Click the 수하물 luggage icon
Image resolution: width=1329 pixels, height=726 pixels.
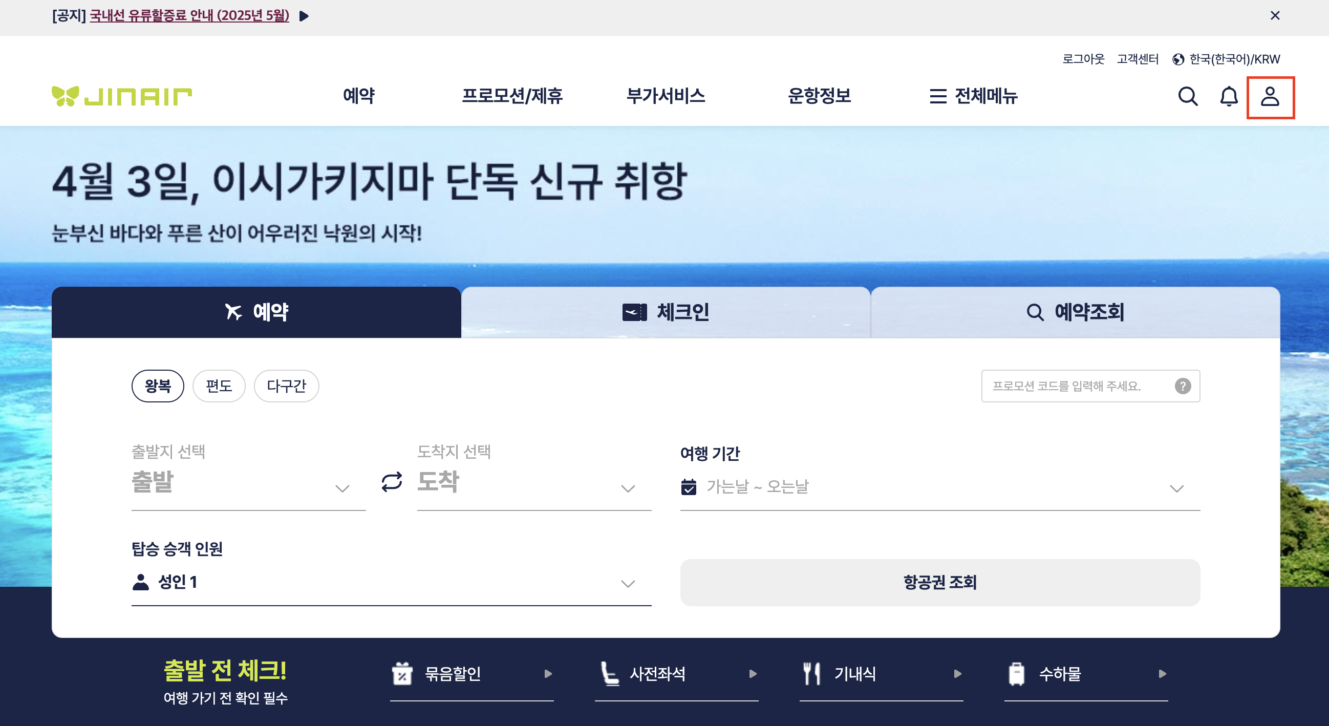tap(1017, 673)
